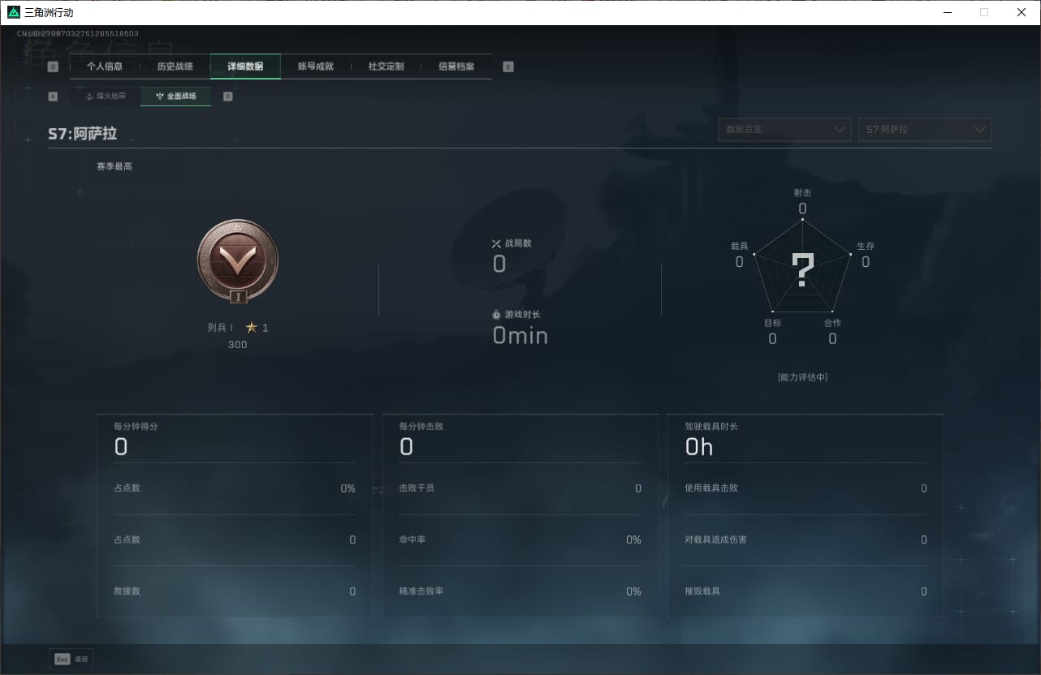Click the 摧毁载具 row label
Viewport: 1041px width, 675px height.
(x=702, y=591)
